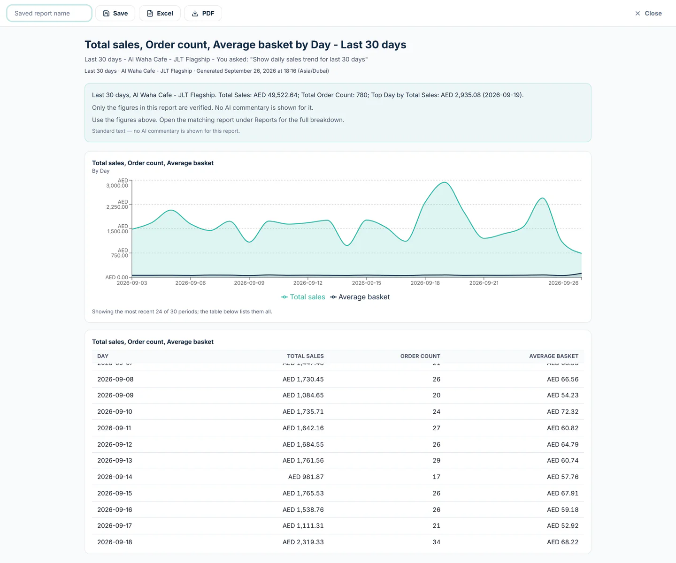Click the 'Showing the most recent 24' note
The image size is (676, 563).
[x=182, y=312]
